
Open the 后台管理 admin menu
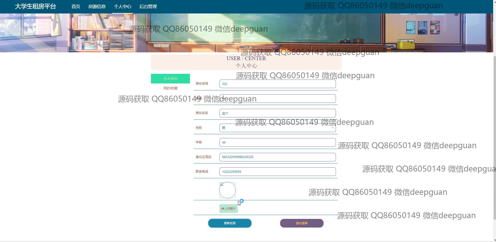(x=148, y=6)
